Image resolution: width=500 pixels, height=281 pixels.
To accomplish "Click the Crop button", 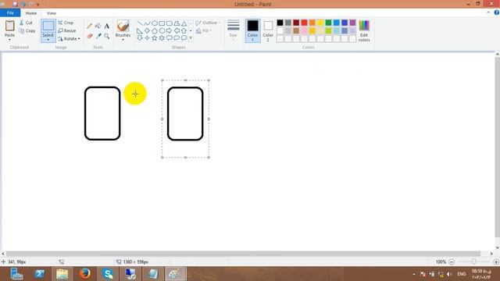I will pos(66,23).
